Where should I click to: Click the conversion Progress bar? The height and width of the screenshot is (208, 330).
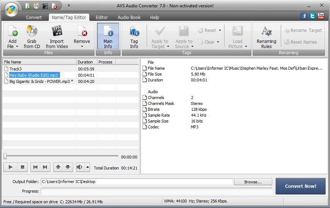click(157, 191)
